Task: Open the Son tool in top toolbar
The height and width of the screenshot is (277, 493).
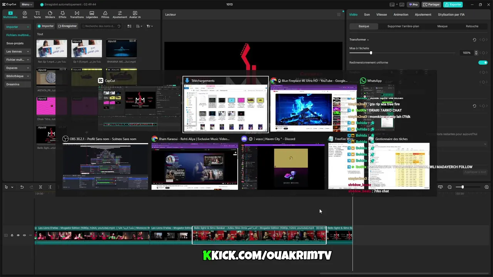Action: 25,15
